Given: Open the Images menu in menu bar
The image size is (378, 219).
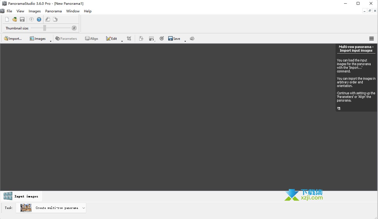Looking at the screenshot, I should click(x=35, y=11).
